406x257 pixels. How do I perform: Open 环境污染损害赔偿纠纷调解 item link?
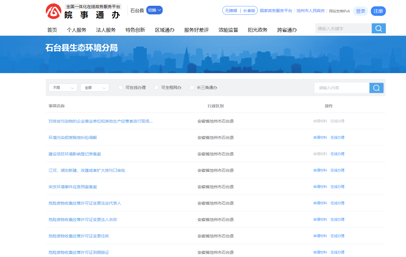tap(73, 138)
